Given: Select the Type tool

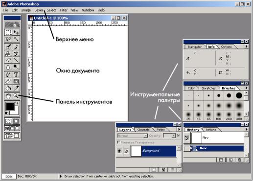Looking at the screenshot, I should coord(16,75).
